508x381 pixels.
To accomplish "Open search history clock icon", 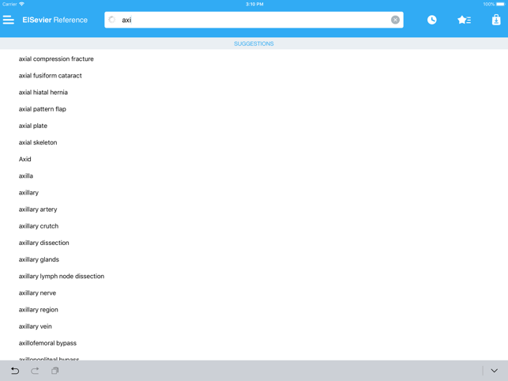I will coord(432,20).
